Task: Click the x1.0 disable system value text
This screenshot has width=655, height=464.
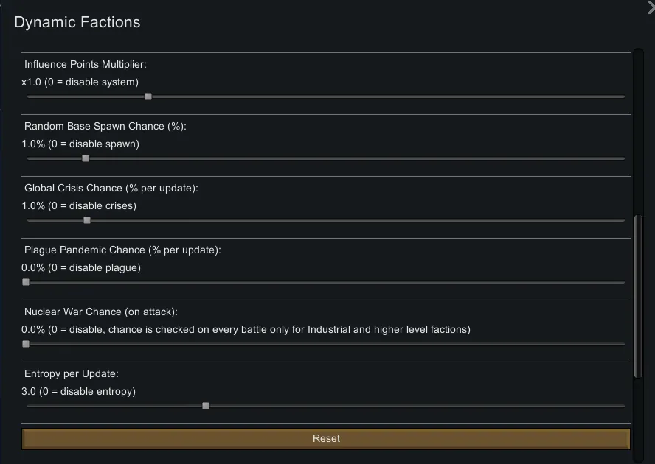Action: coord(80,82)
